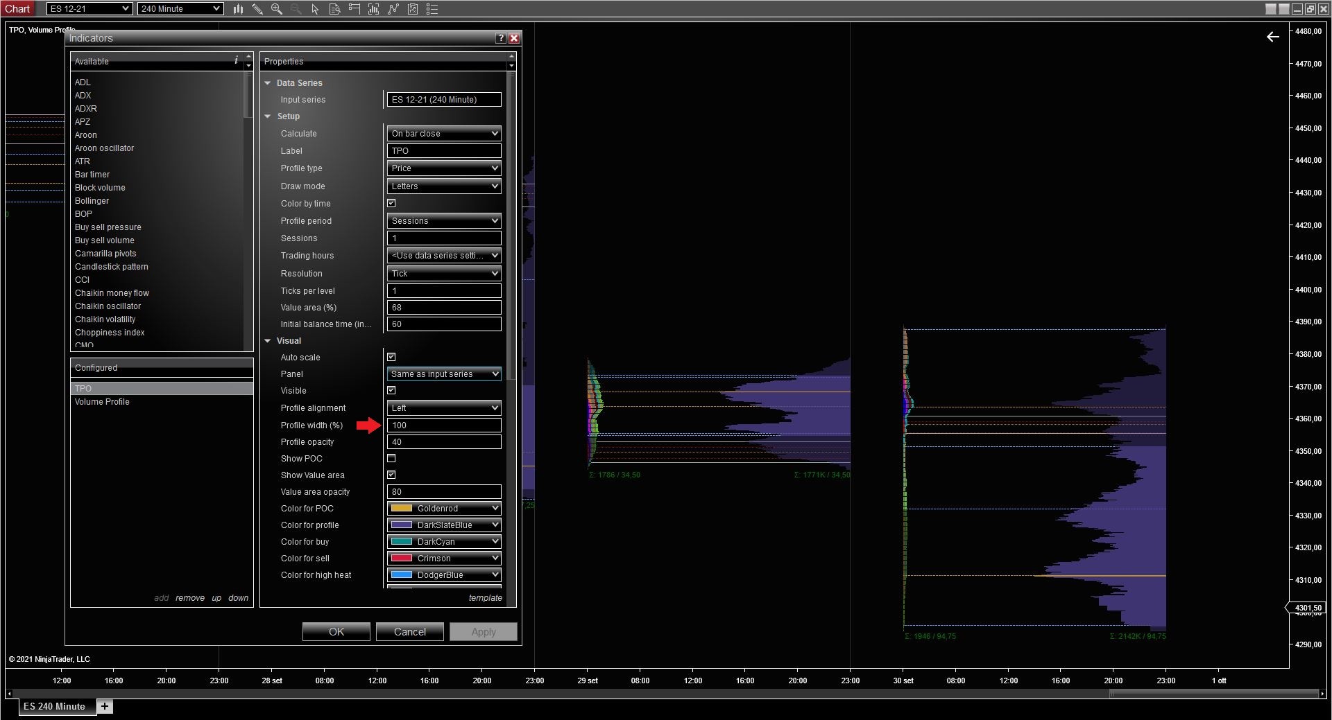Collapse the Visual properties section

coord(268,341)
